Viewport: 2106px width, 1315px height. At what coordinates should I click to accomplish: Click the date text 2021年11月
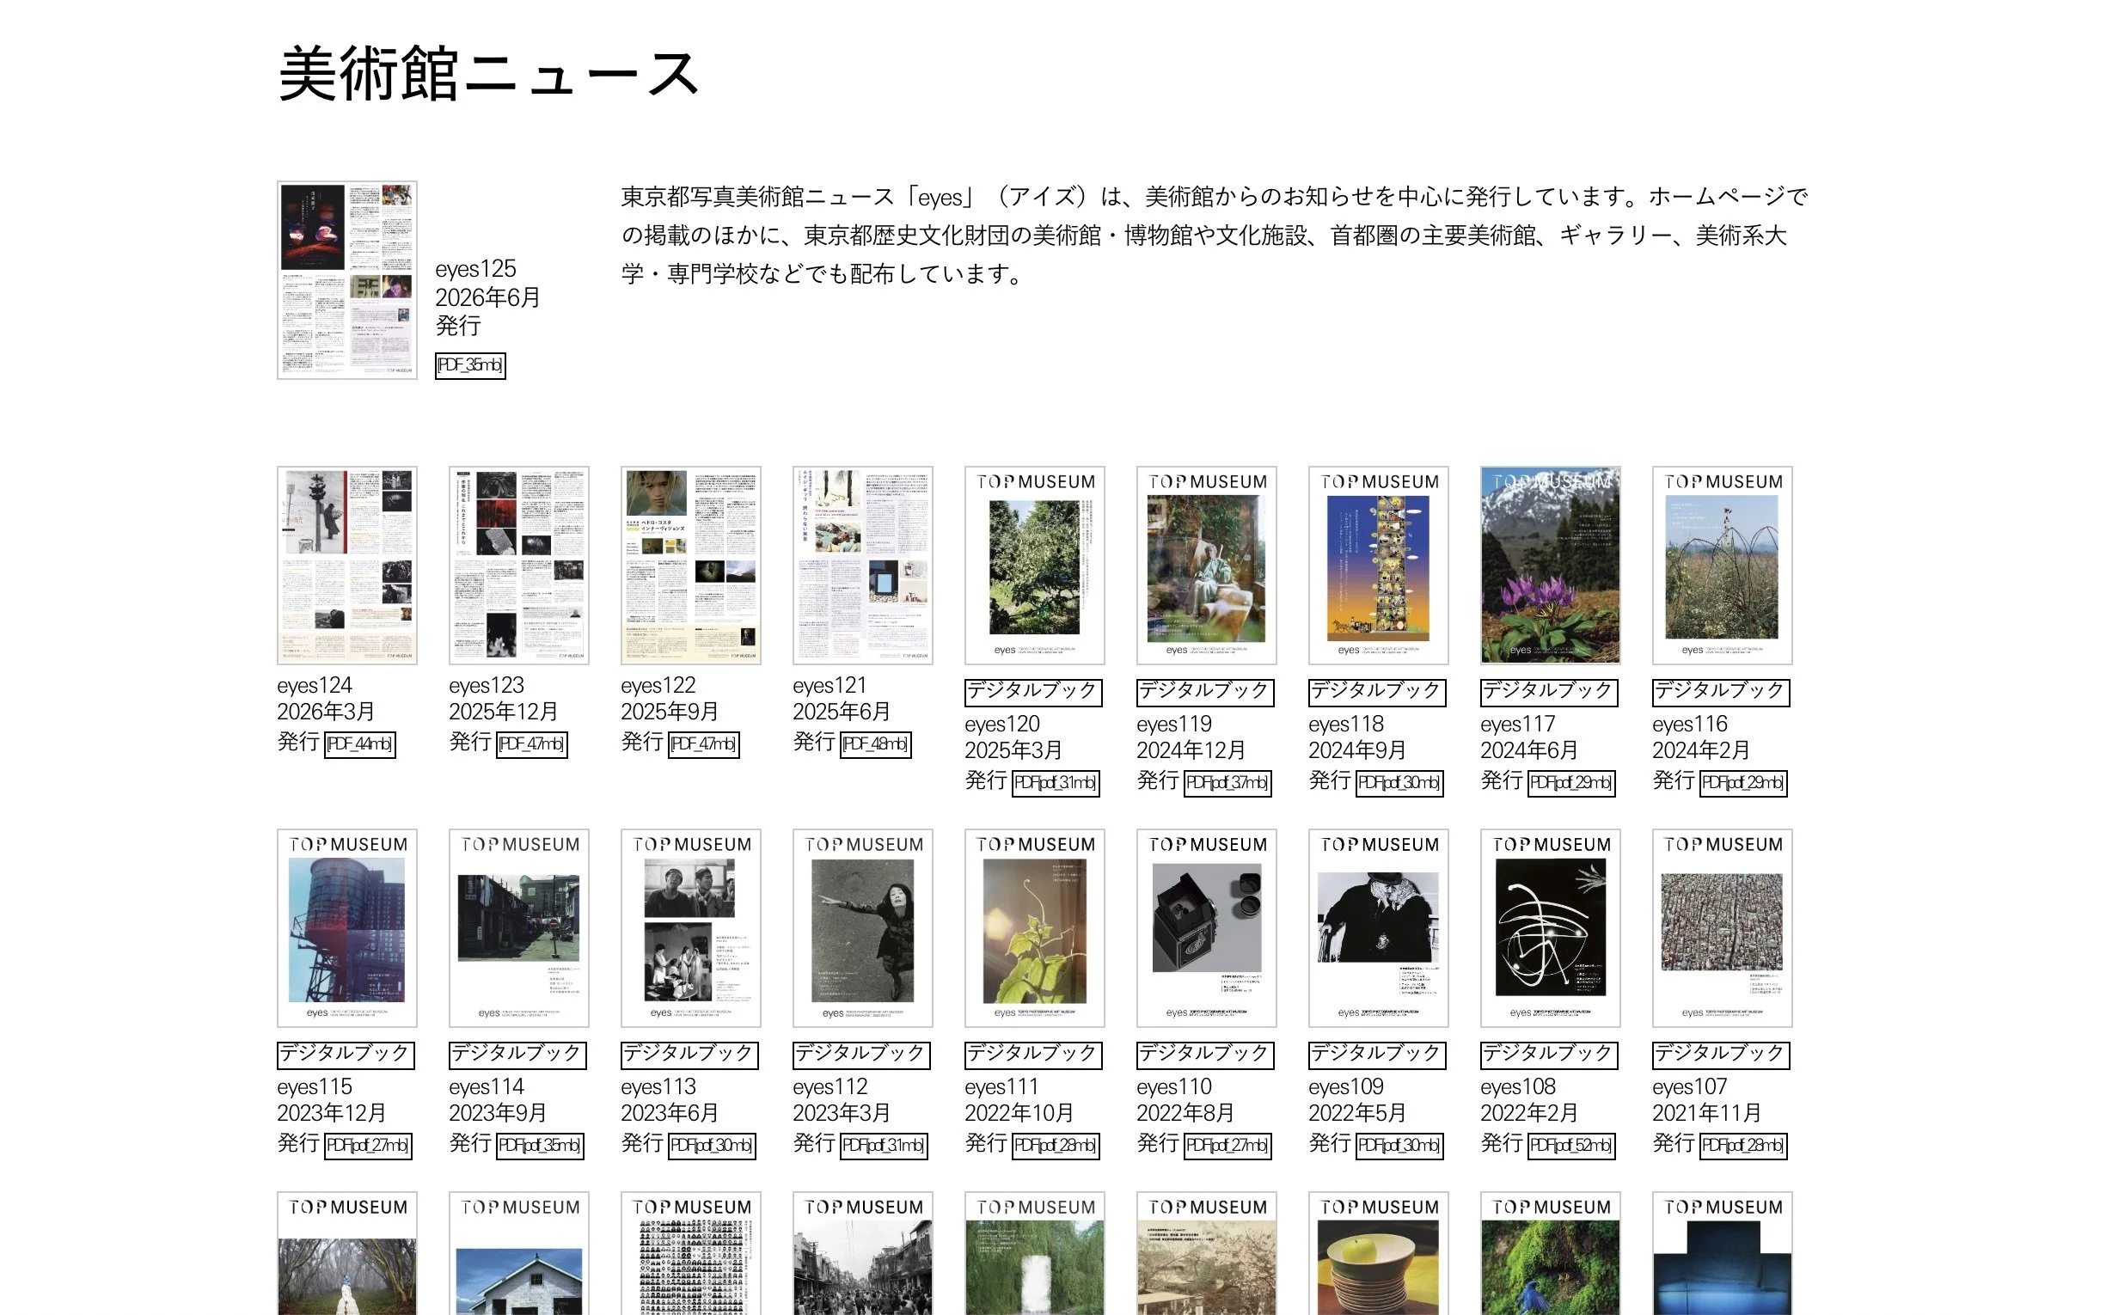pyautogui.click(x=1707, y=1113)
